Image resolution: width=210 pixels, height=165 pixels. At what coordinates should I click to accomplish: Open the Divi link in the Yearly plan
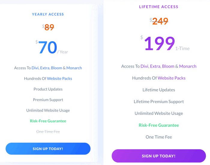[36, 68]
